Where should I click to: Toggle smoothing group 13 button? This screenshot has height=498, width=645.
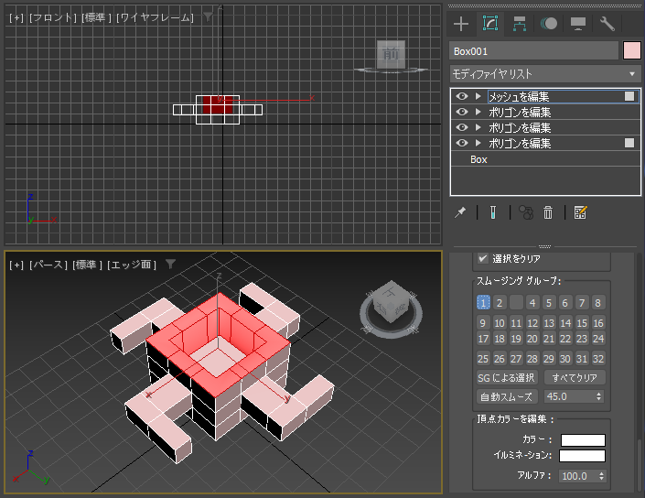pos(549,323)
